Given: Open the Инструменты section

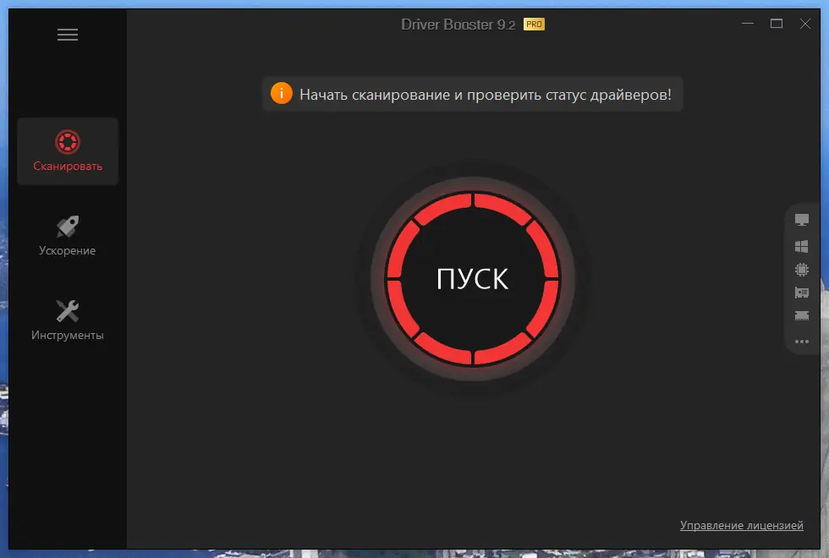Looking at the screenshot, I should coord(67,319).
